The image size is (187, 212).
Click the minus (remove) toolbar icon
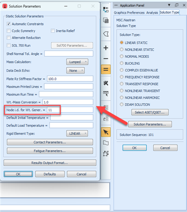[106, 58]
